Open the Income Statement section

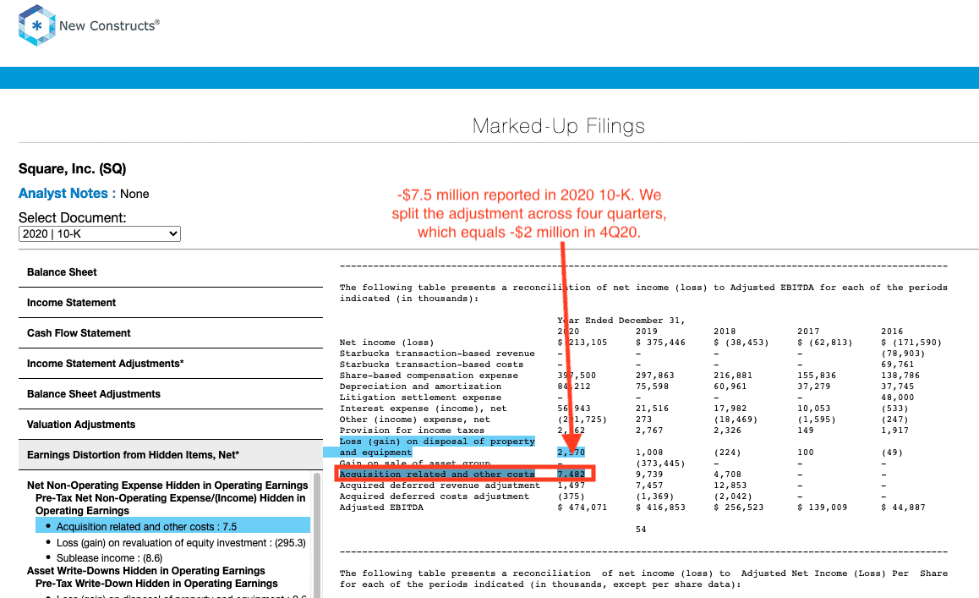pyautogui.click(x=171, y=303)
